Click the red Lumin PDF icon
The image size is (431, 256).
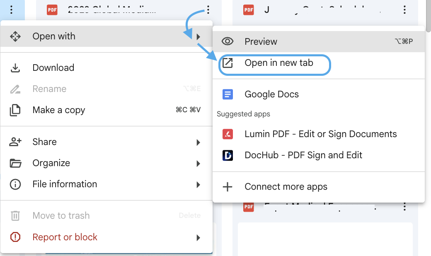click(x=228, y=134)
